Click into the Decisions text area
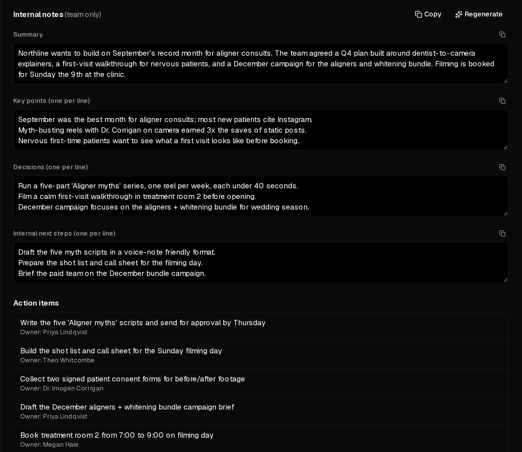 point(261,196)
